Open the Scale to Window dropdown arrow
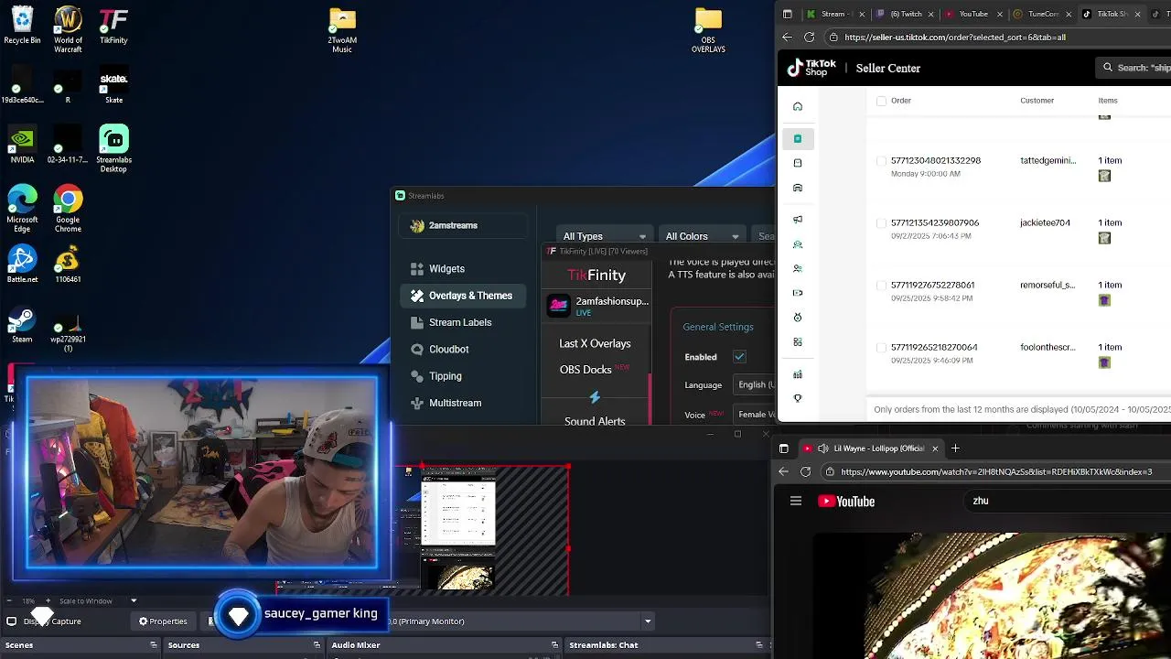This screenshot has width=1171, height=659. [134, 601]
